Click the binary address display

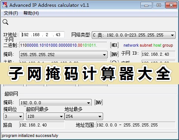coord(63,45)
